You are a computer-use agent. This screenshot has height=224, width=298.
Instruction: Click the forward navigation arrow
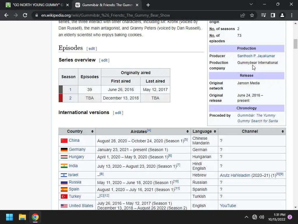pyautogui.click(x=16, y=15)
